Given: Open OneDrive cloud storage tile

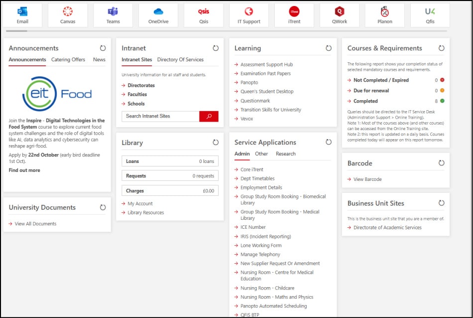Looking at the screenshot, I should tap(158, 15).
